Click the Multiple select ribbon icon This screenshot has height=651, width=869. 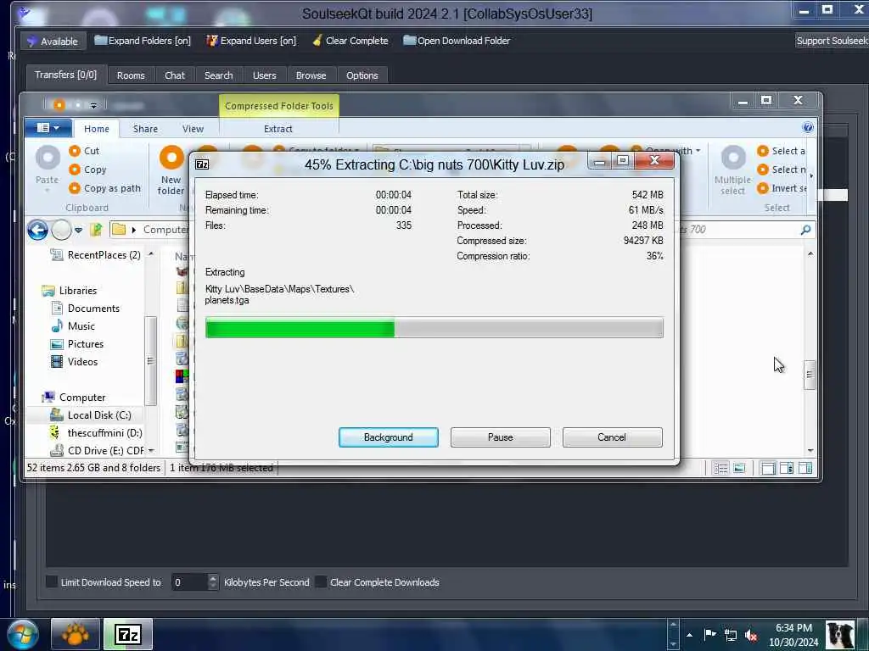click(x=733, y=158)
